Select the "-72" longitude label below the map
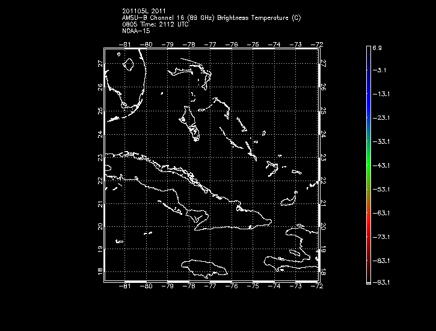This screenshot has height=331, width=436. click(317, 286)
